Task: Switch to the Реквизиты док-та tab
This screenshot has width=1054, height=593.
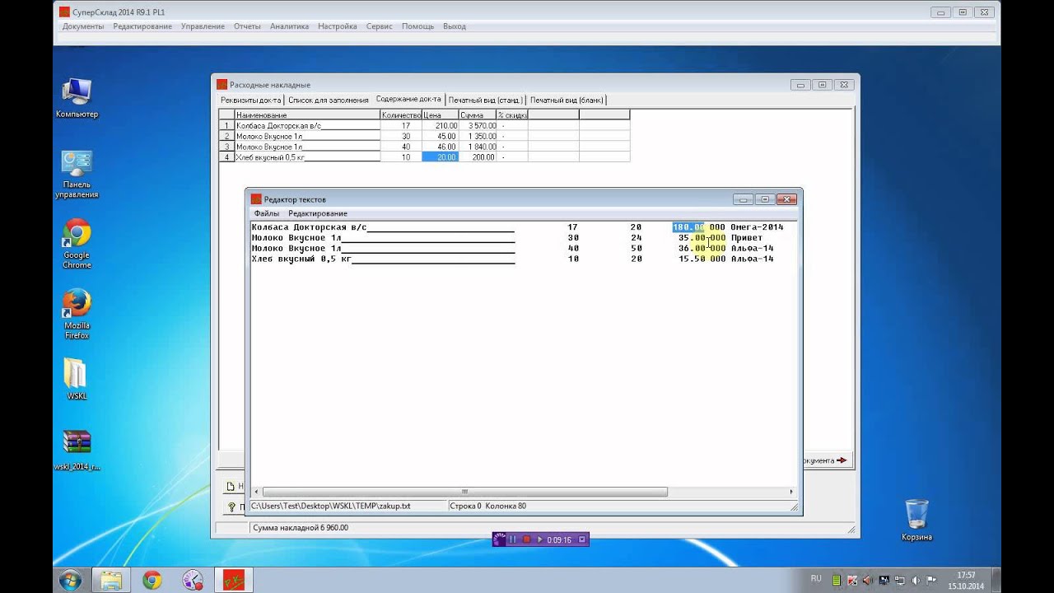Action: coord(251,100)
